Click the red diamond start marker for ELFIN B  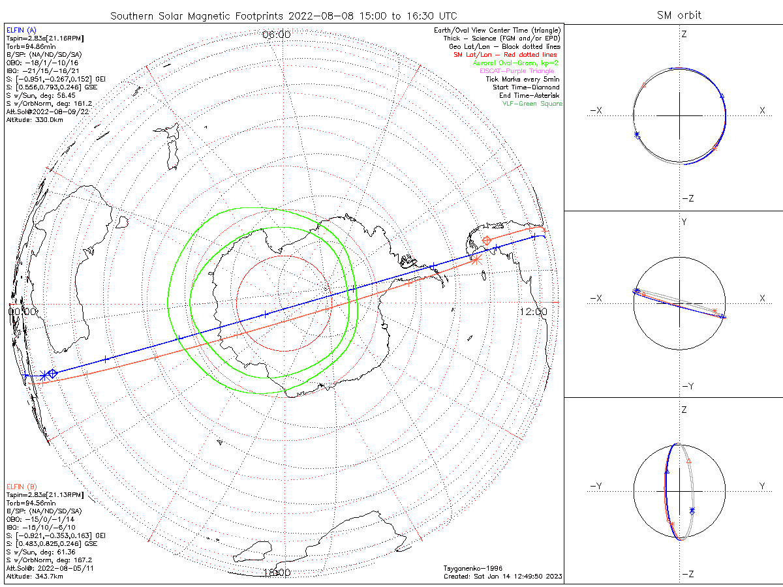486,241
